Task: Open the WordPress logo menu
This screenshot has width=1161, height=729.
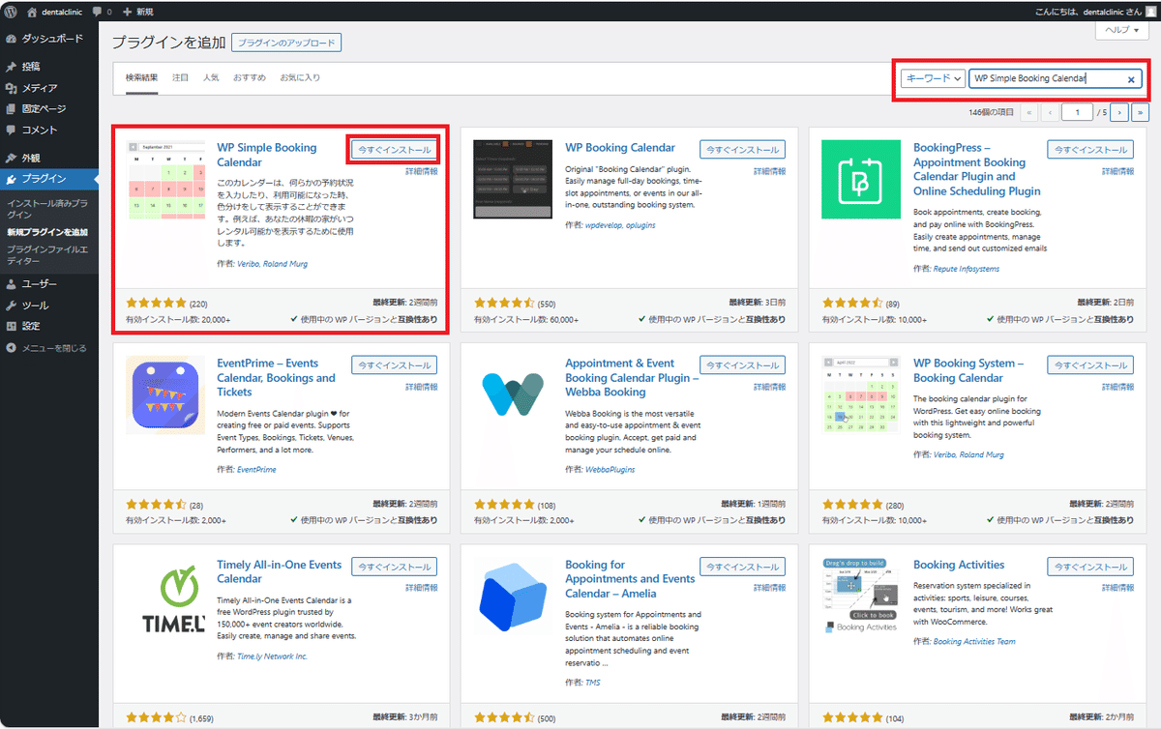Action: pyautogui.click(x=10, y=11)
